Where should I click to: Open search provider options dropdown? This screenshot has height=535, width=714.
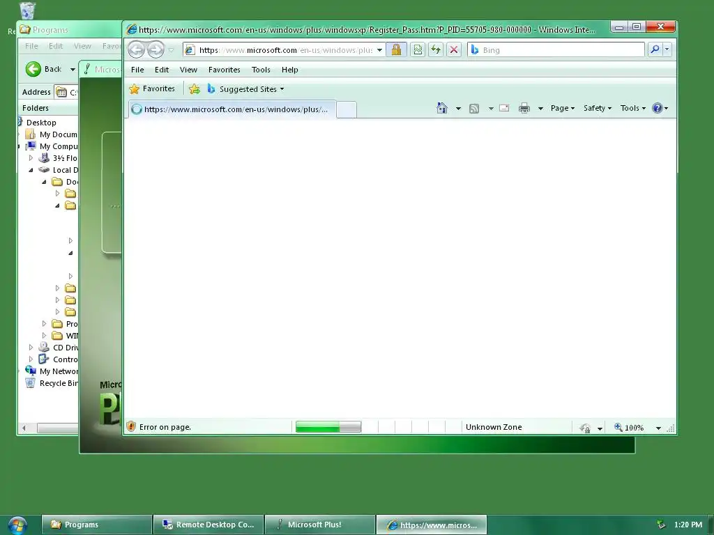667,49
